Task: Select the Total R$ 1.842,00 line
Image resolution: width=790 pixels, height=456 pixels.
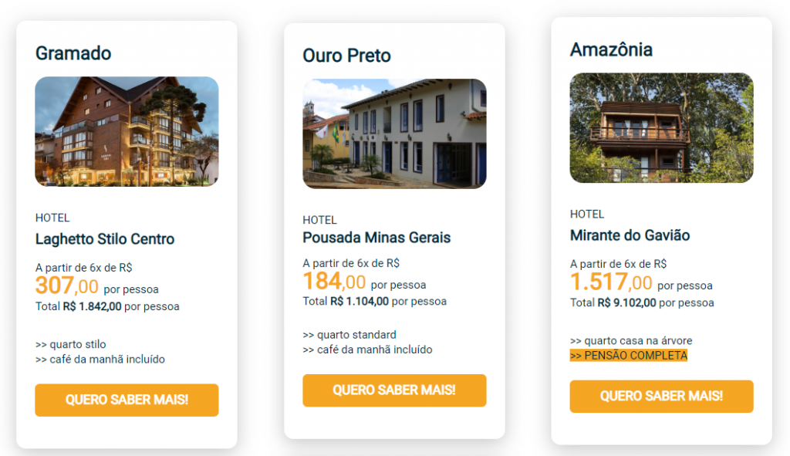Action: click(107, 306)
